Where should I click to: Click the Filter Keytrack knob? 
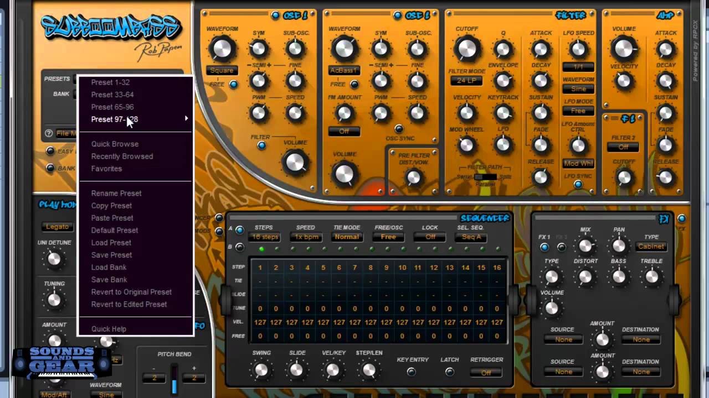[x=503, y=113]
